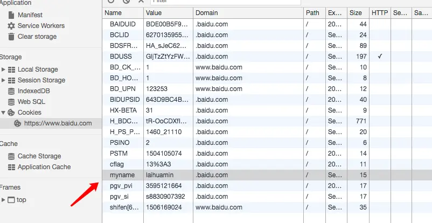Open the Manifest file icon
The height and width of the screenshot is (223, 432).
11,15
